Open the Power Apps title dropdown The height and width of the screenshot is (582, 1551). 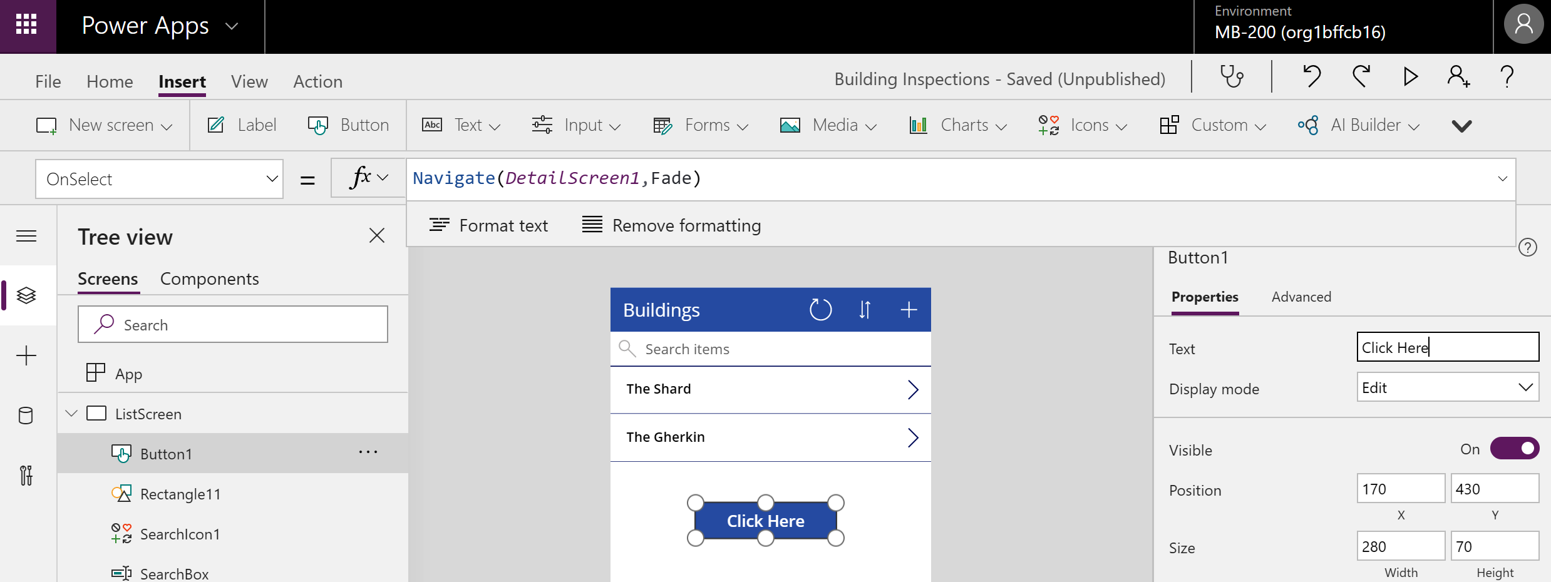tap(232, 26)
